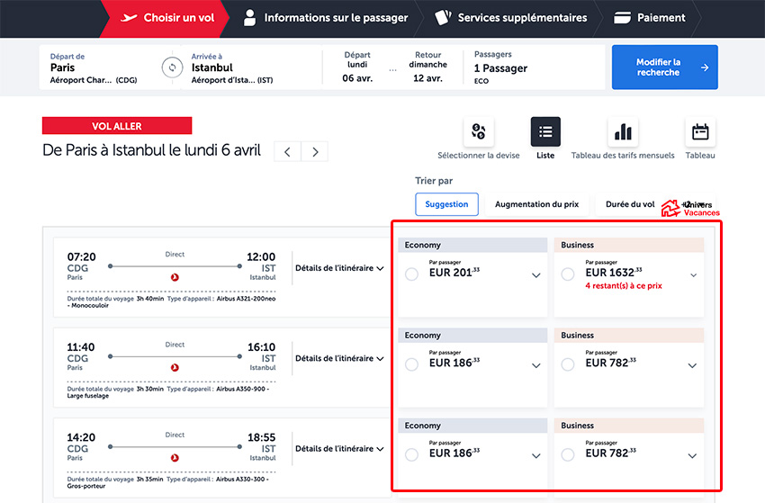Select Economy fare for the 11:40 flight
This screenshot has width=765, height=503.
[x=412, y=364]
